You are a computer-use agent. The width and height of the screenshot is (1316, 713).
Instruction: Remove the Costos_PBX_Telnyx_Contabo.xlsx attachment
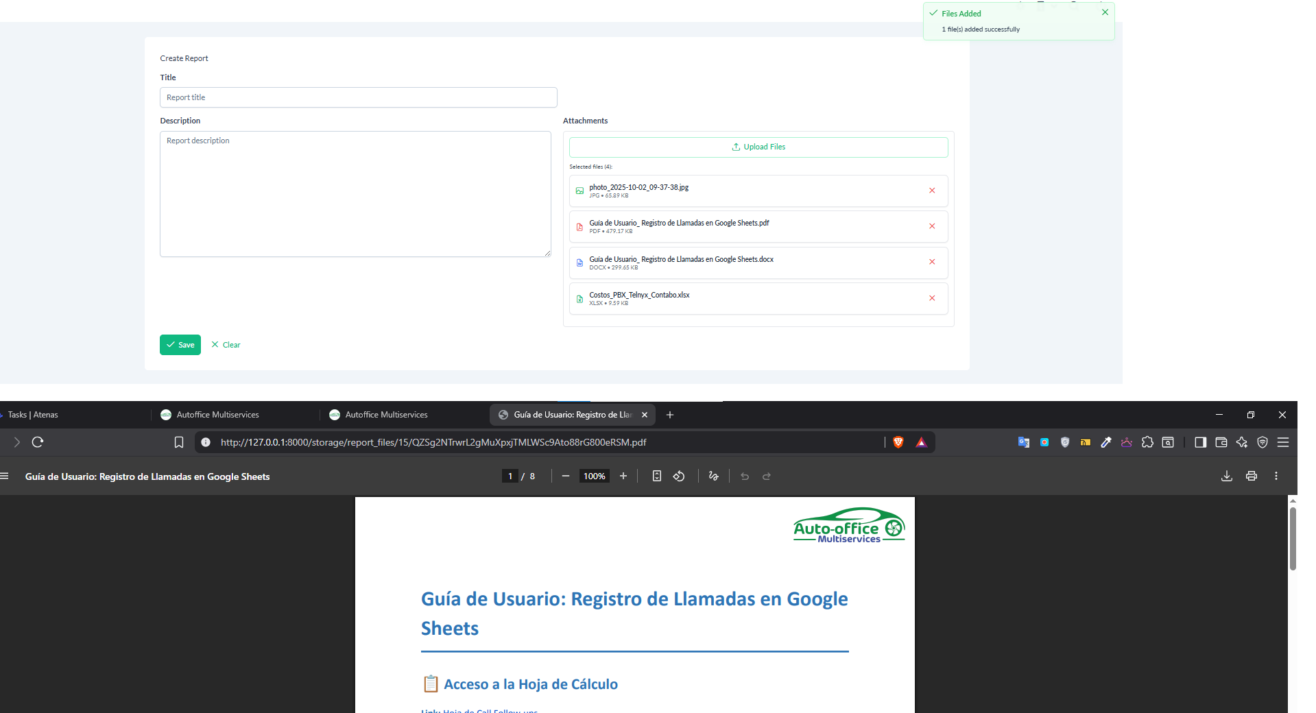(x=932, y=298)
